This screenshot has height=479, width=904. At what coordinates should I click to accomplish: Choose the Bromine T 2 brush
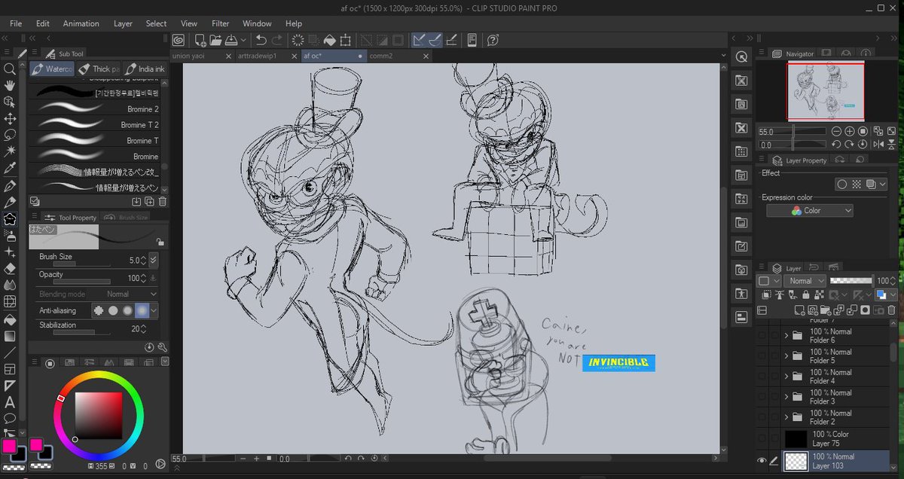click(94, 125)
